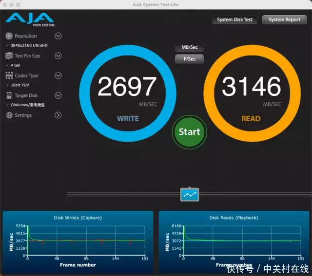The image size is (312, 276).
Task: Close the AJA System Test Lite window
Action: point(5,4)
